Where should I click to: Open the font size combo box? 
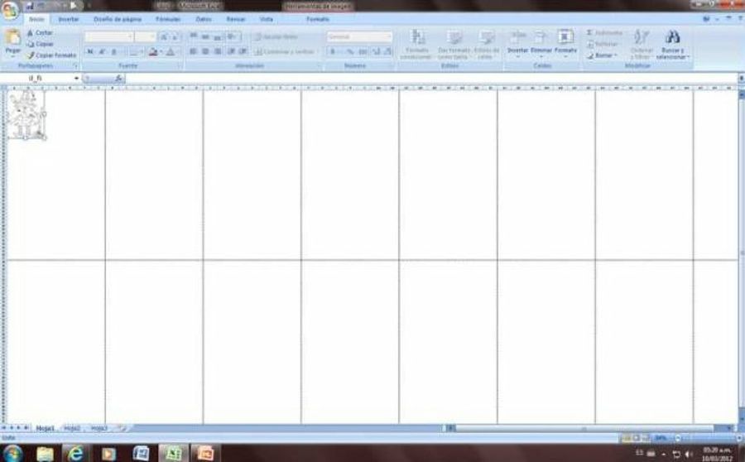click(x=145, y=36)
